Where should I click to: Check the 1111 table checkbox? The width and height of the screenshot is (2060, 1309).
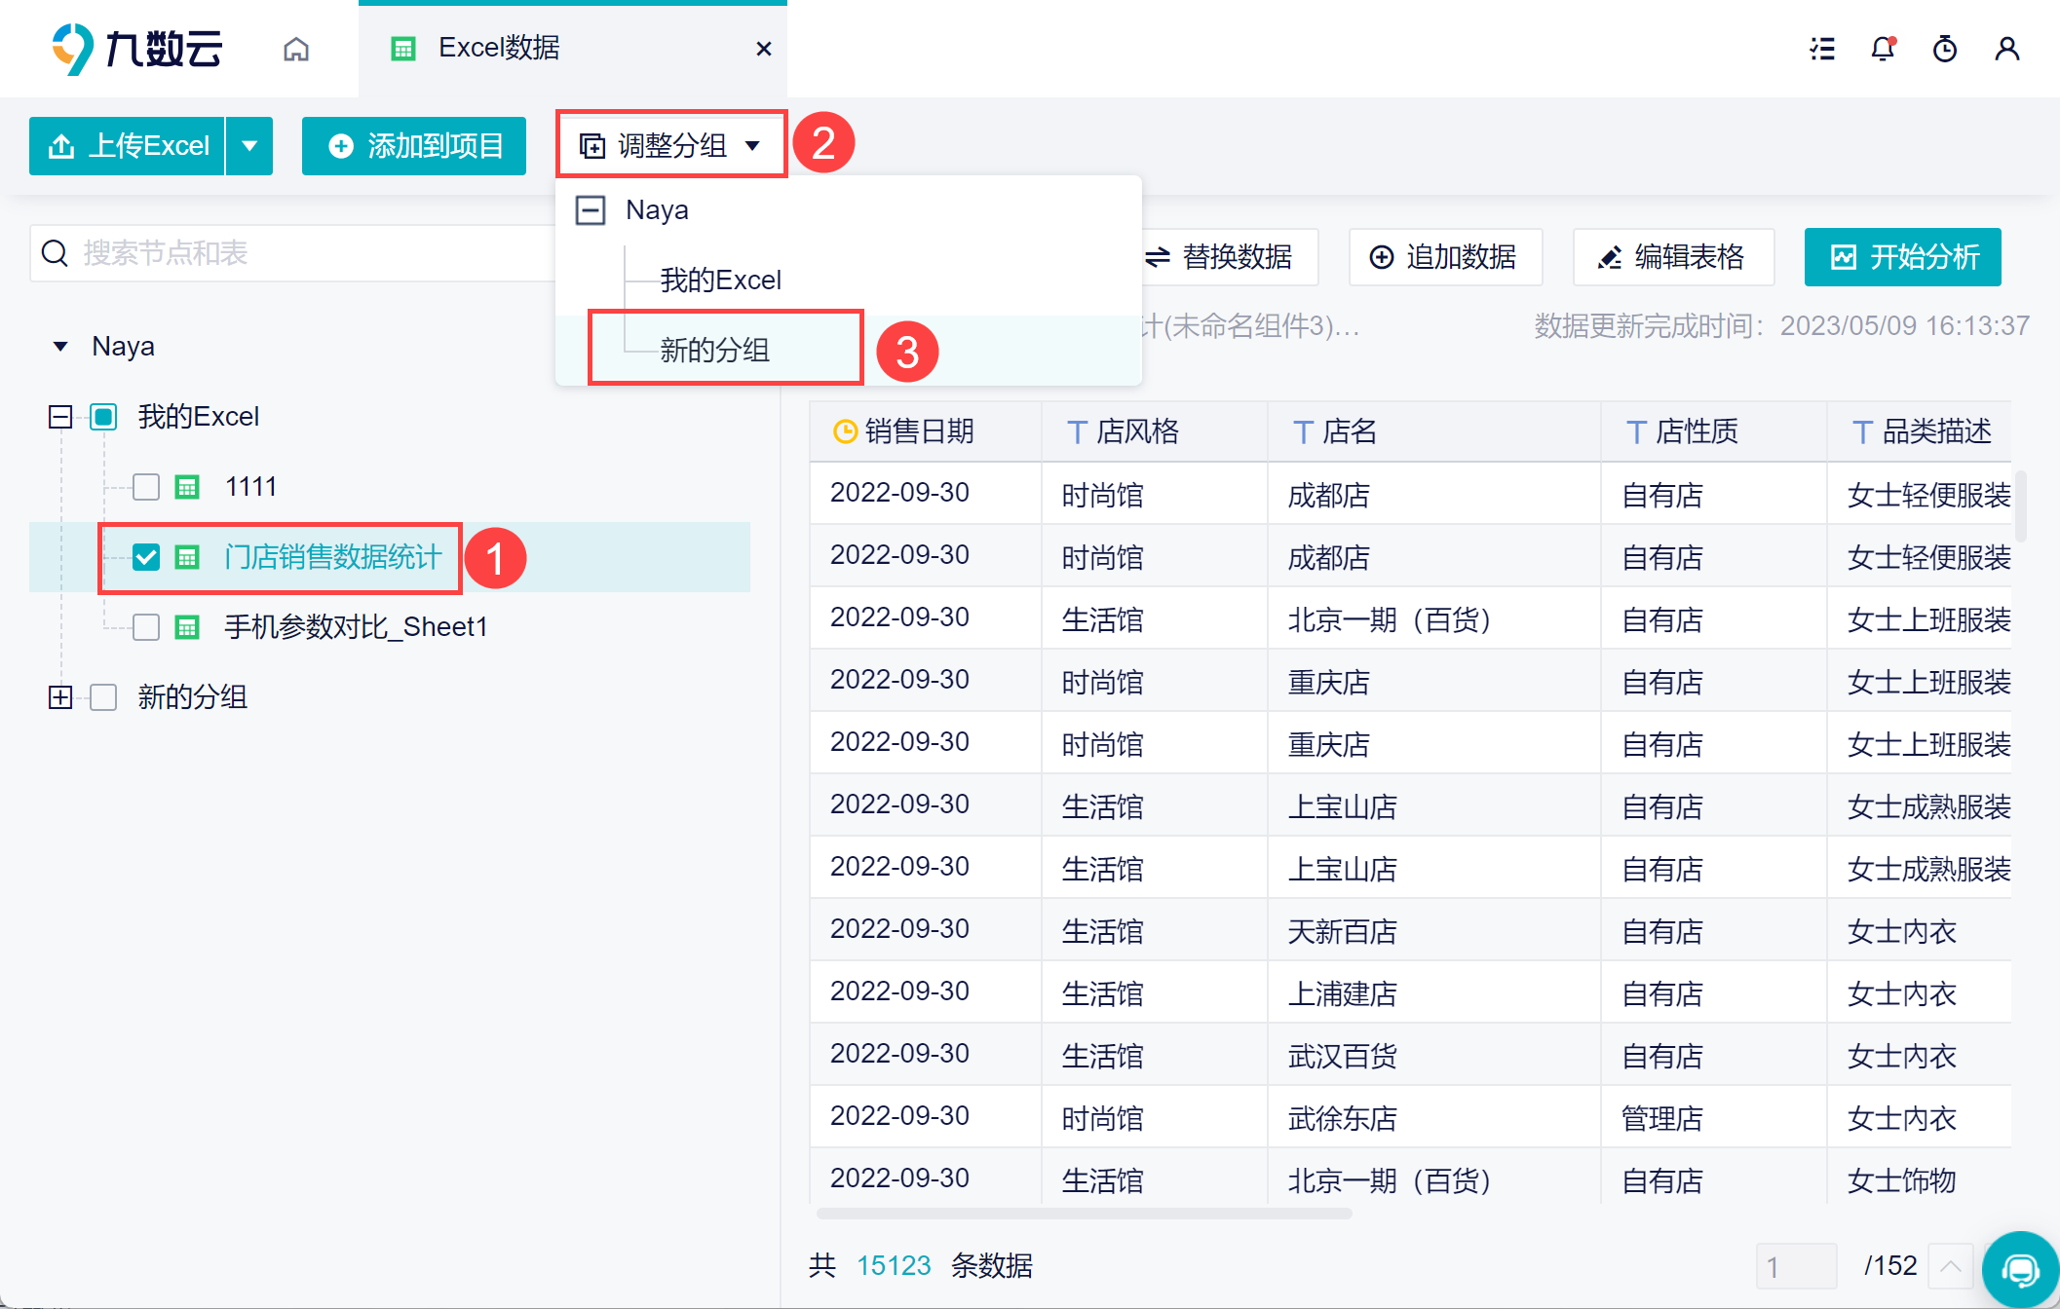[146, 487]
